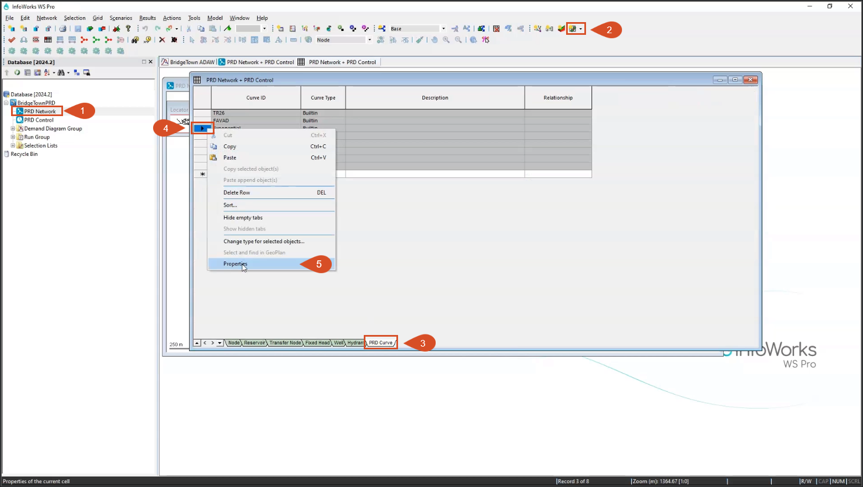Choose Properties from the context menu
Viewport: 863px width, 487px height.
coord(271,264)
